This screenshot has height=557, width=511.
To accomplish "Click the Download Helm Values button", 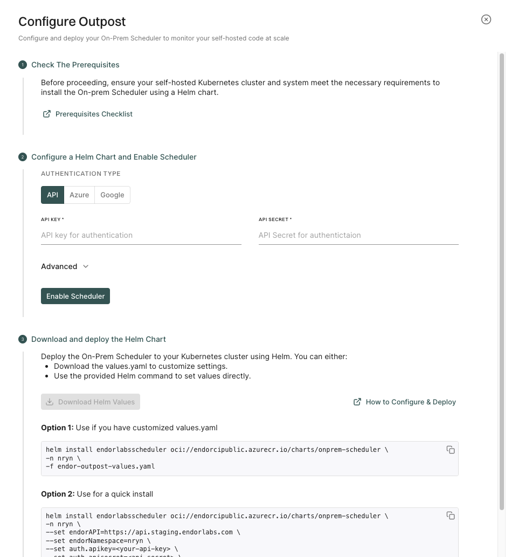I will pos(91,402).
